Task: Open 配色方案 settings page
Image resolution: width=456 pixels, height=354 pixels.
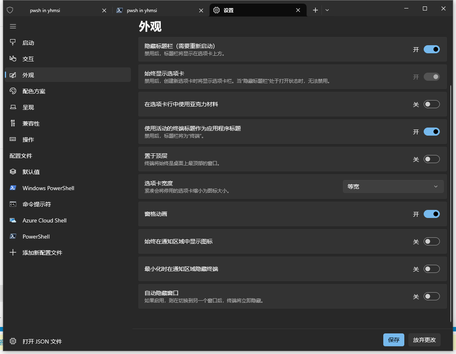Action: [x=67, y=91]
